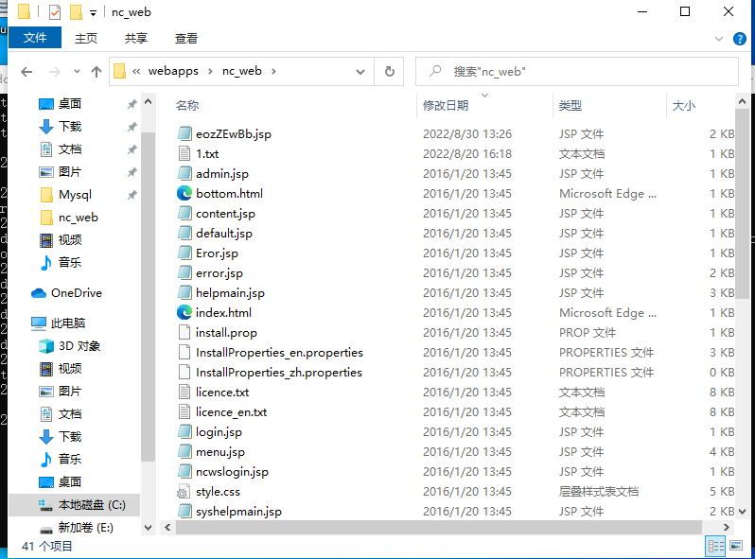
Task: Click the file list scroll down arrow
Action: 742,512
